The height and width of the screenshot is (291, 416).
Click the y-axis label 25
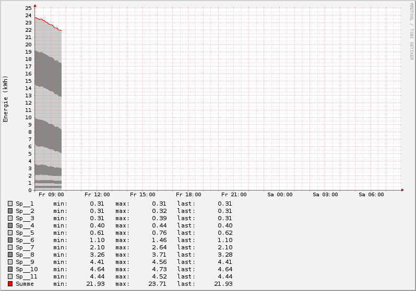point(29,8)
